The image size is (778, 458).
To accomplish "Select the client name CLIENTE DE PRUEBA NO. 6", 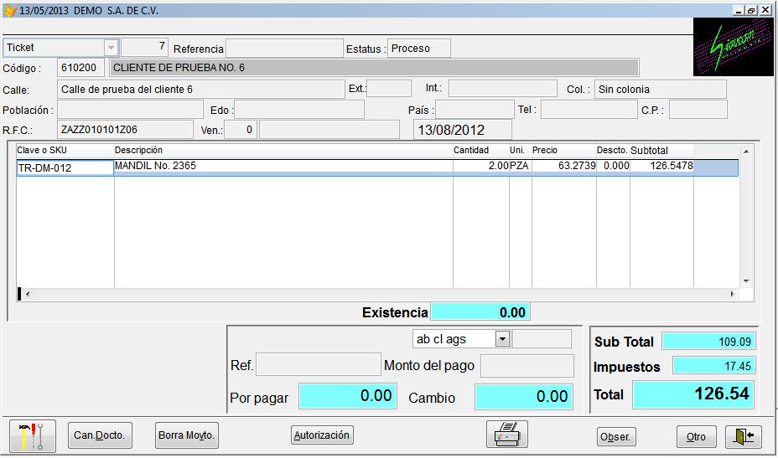I will 374,68.
